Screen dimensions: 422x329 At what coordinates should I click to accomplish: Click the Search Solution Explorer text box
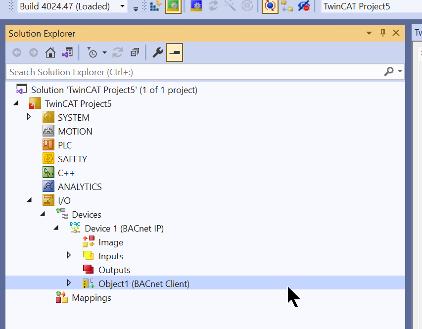[x=194, y=72]
